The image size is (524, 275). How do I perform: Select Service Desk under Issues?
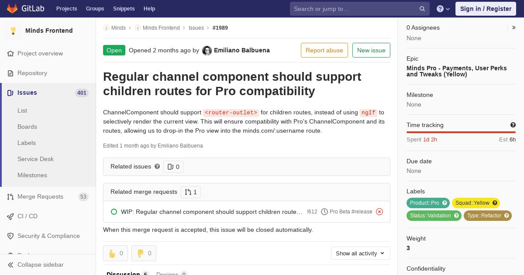pos(35,159)
